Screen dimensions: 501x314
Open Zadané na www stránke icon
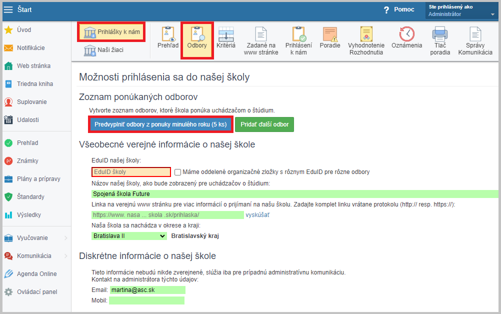(x=261, y=34)
